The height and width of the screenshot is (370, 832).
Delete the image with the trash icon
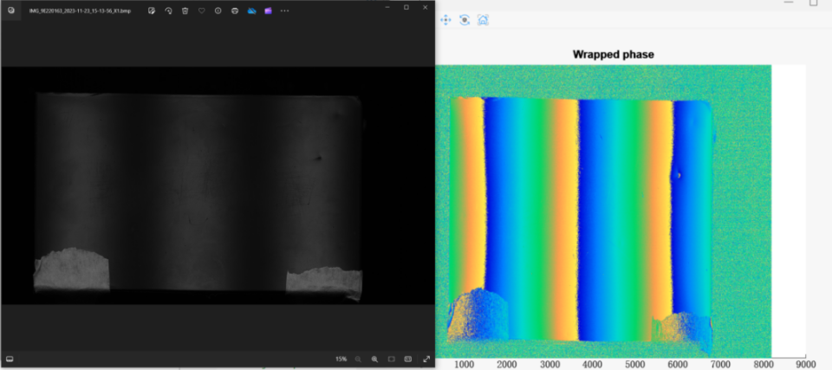[x=185, y=10]
